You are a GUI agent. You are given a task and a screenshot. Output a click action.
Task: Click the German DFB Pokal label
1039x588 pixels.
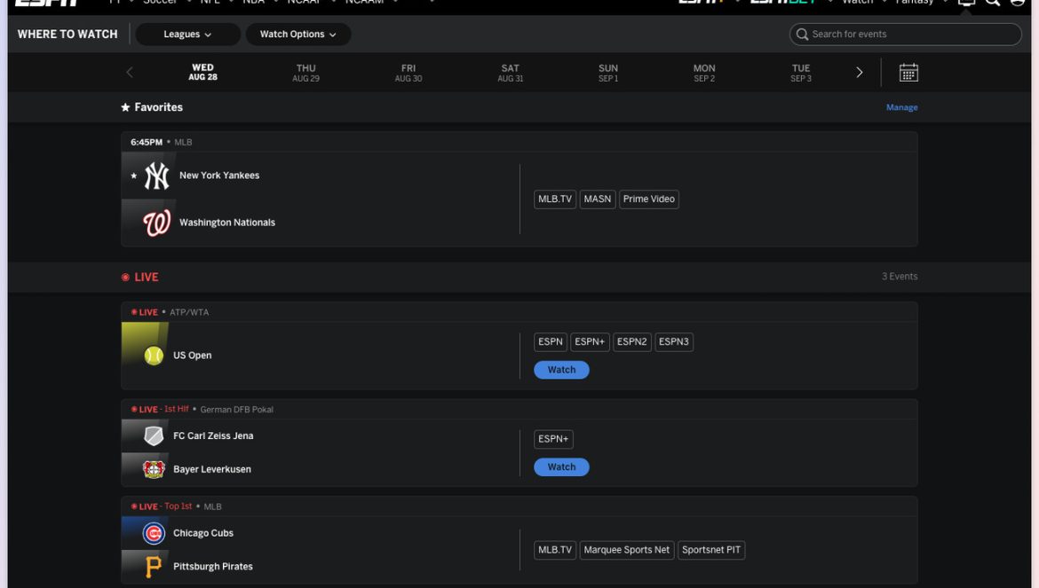(x=236, y=410)
